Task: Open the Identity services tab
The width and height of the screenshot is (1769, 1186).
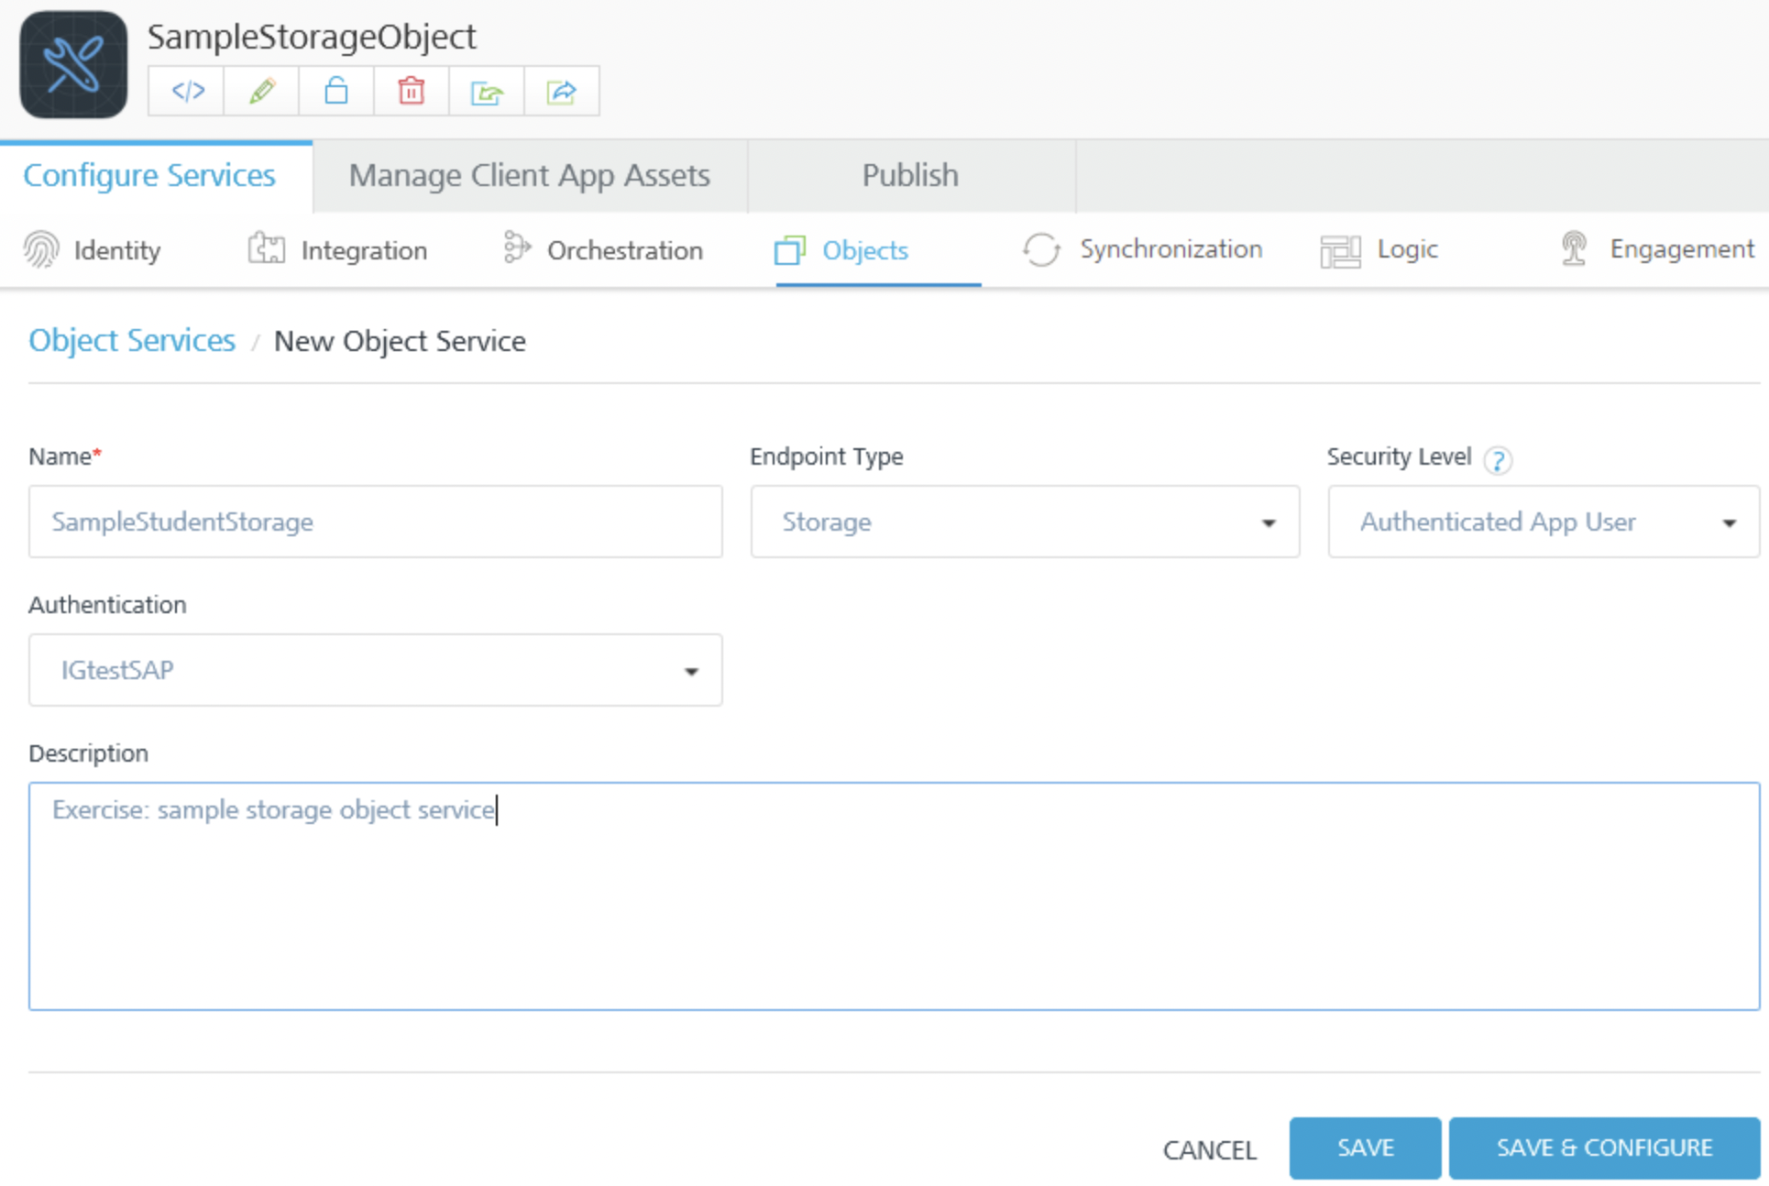Action: tap(93, 249)
